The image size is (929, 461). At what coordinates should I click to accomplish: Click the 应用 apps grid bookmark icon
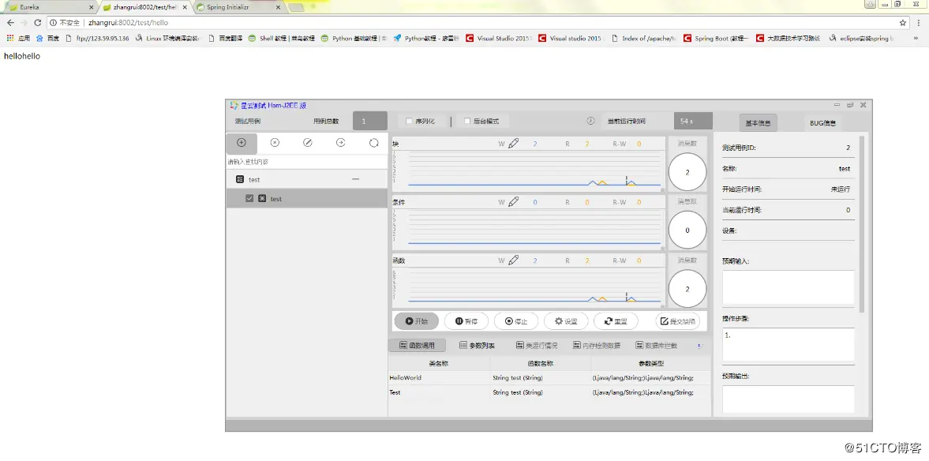click(10, 38)
